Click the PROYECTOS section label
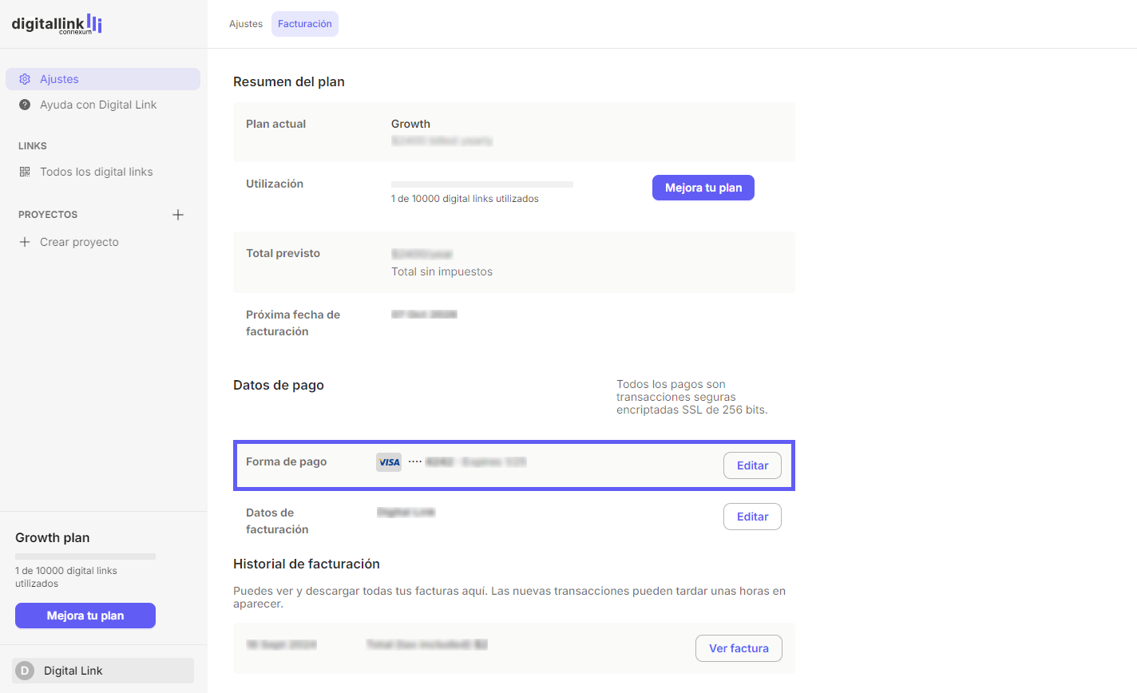The height and width of the screenshot is (693, 1137). point(48,215)
